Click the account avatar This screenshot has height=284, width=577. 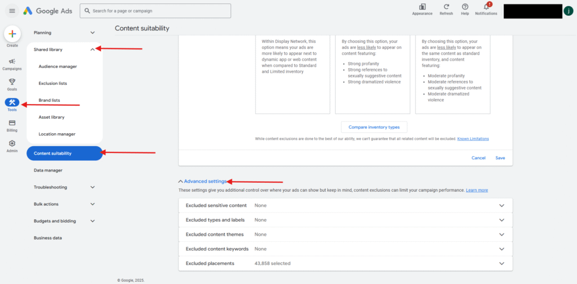click(x=568, y=11)
